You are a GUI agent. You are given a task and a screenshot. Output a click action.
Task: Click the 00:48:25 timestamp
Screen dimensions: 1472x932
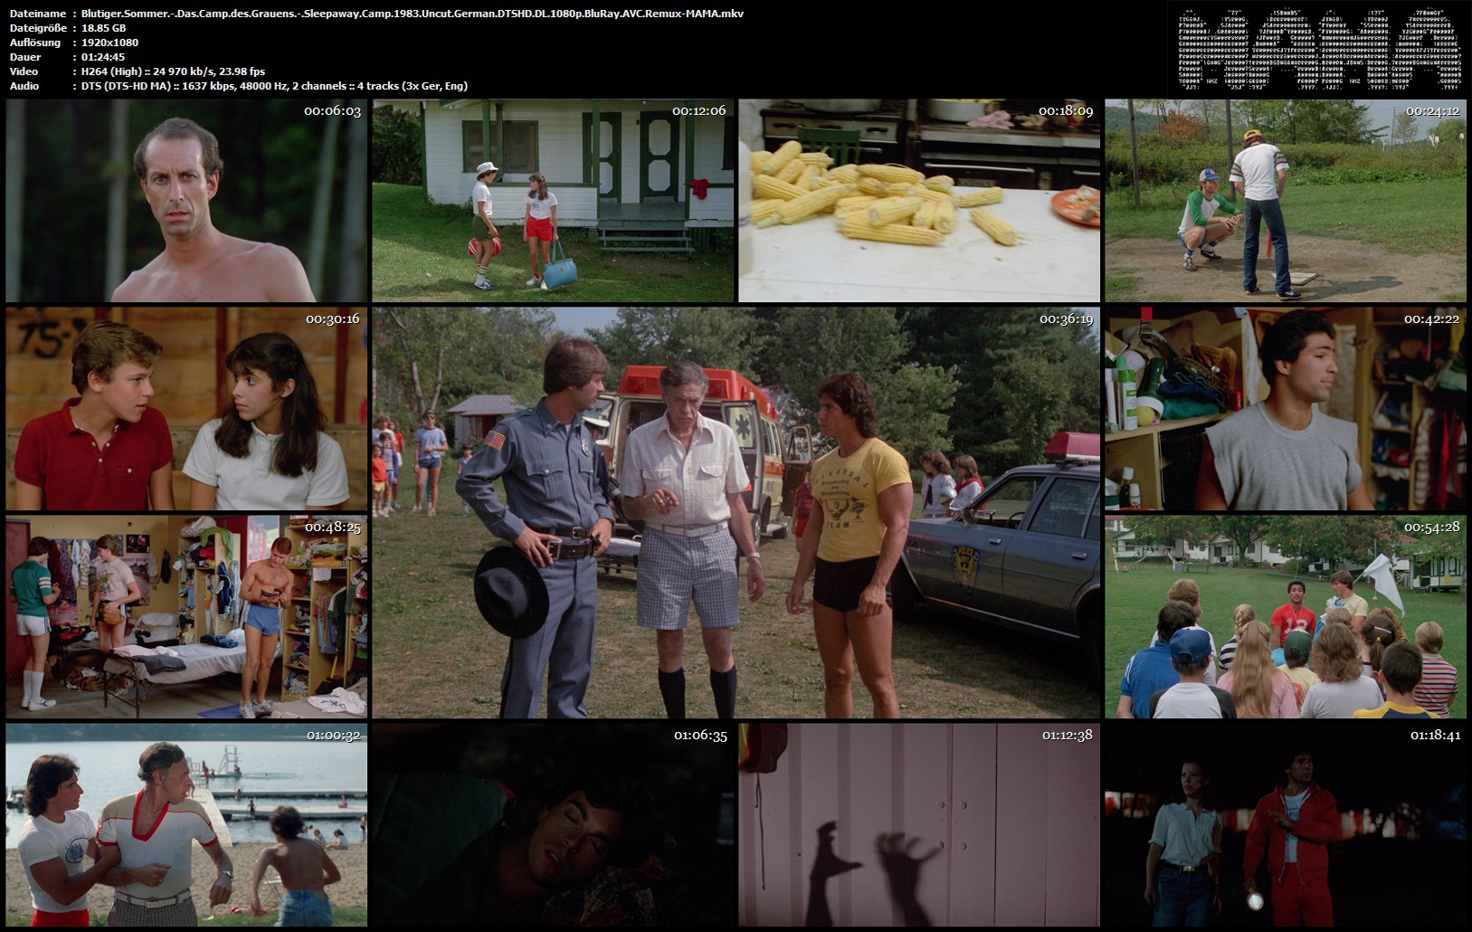pyautogui.click(x=332, y=528)
